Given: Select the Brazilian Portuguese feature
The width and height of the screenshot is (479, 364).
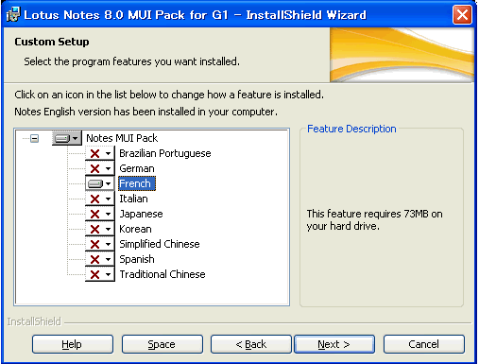Looking at the screenshot, I should coord(165,153).
